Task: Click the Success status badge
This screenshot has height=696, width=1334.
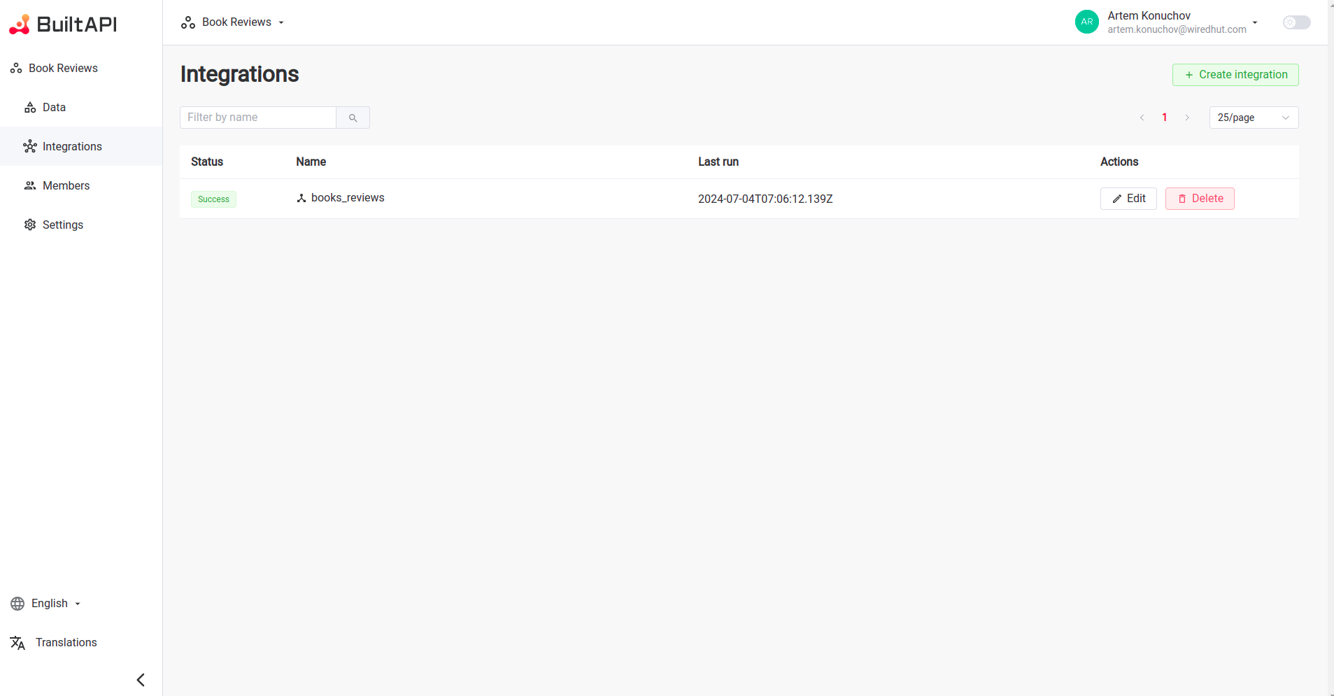Action: [213, 199]
